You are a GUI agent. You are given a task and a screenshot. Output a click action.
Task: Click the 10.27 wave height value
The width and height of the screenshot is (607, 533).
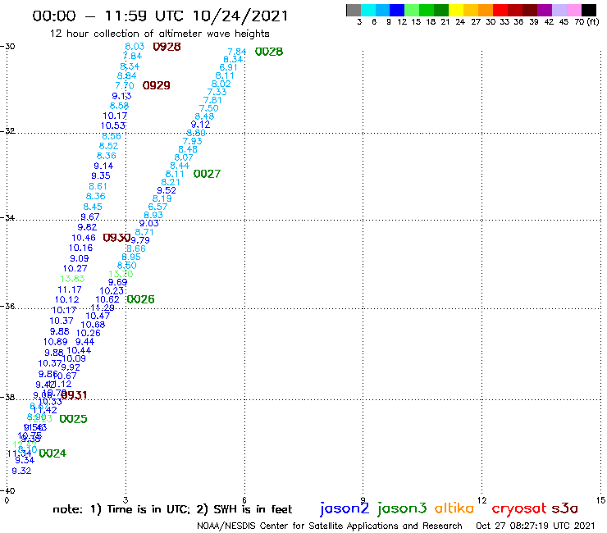click(x=75, y=269)
